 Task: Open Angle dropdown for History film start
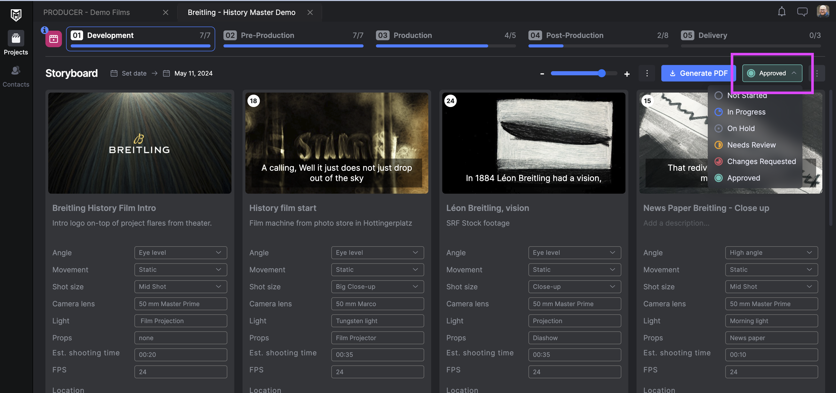coord(377,253)
